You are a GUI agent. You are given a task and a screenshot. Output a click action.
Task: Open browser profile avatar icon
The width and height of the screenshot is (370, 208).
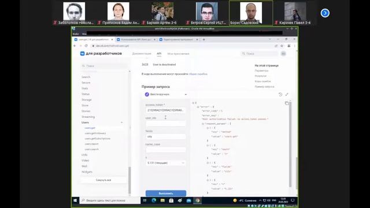[x=289, y=46]
